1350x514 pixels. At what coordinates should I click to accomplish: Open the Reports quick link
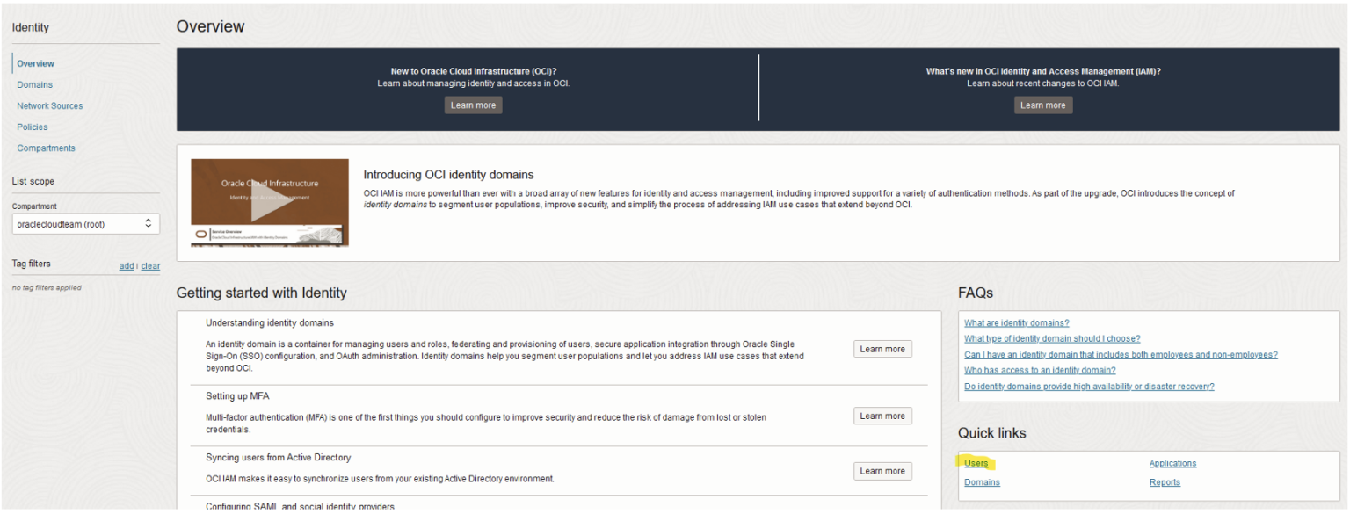point(1165,481)
